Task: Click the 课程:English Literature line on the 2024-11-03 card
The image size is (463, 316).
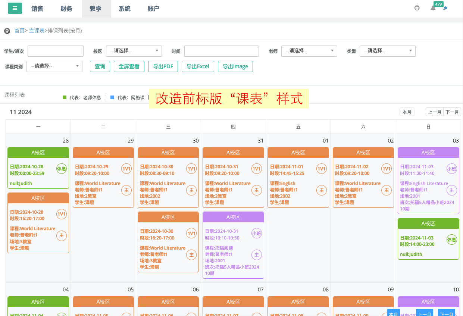Action: pos(424,183)
